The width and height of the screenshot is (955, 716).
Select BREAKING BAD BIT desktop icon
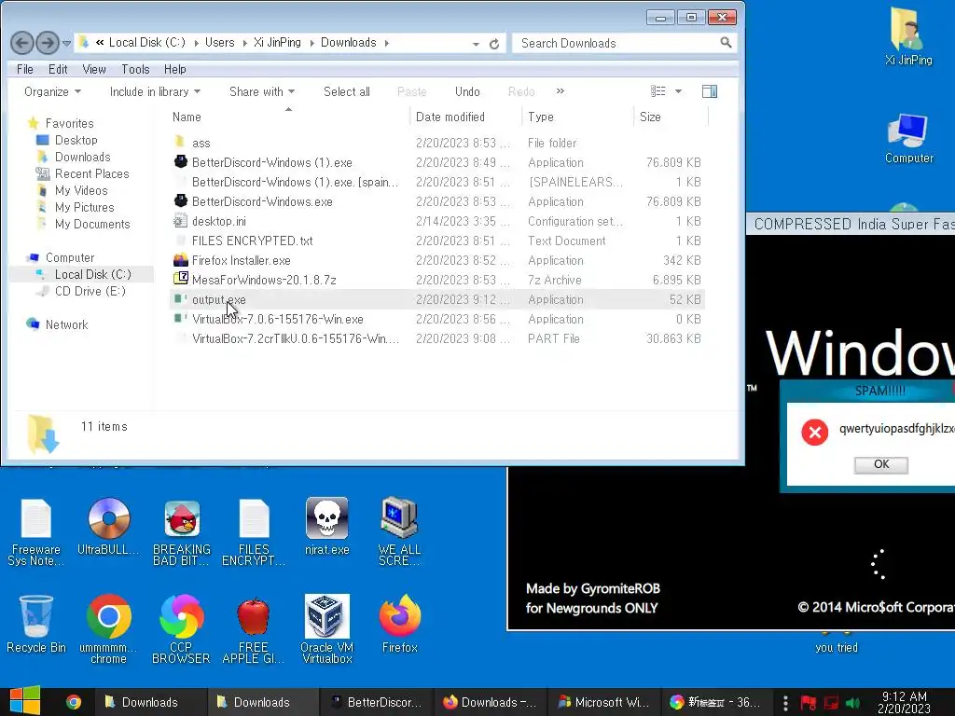pos(182,532)
